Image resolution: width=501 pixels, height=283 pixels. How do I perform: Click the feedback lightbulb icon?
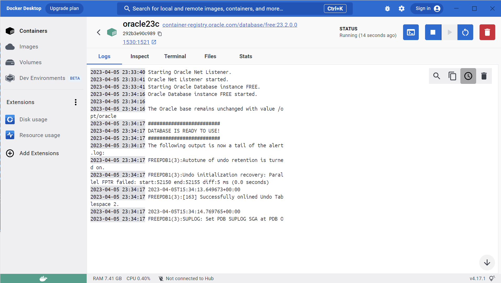point(492,278)
